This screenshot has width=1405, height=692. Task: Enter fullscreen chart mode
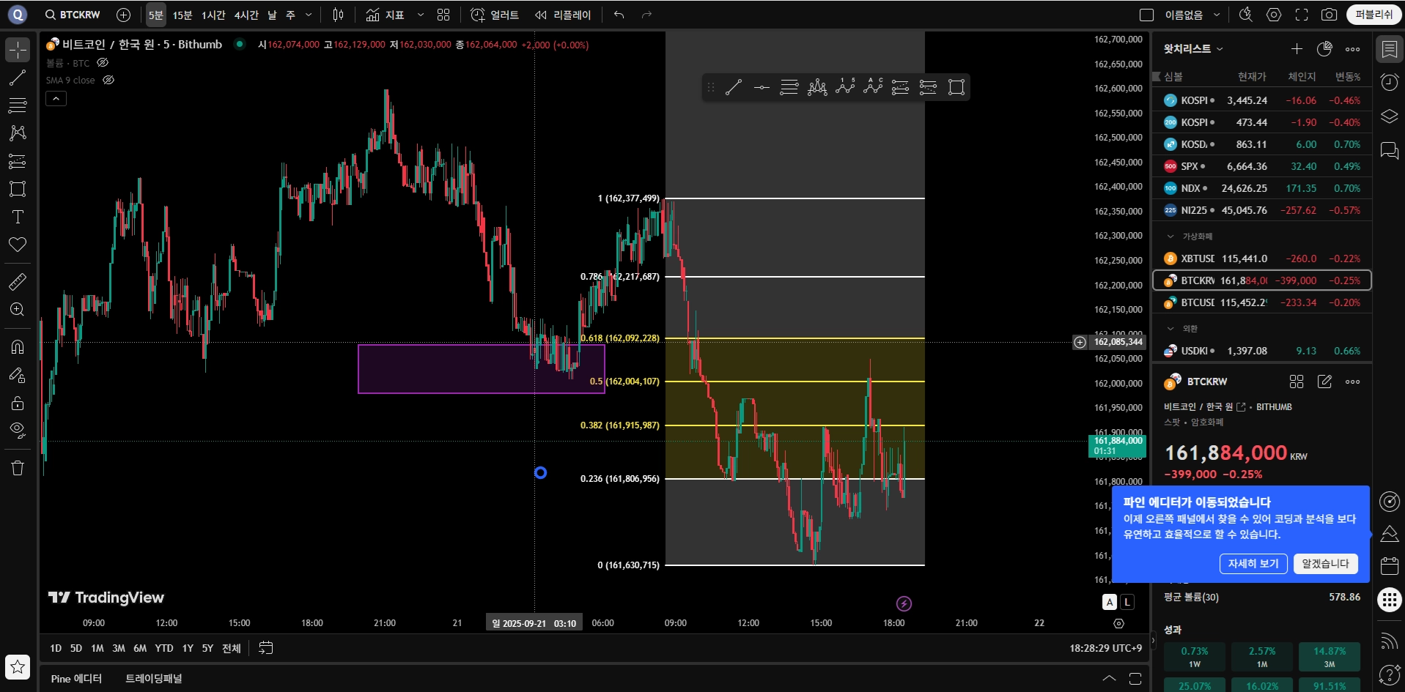pos(1302,15)
